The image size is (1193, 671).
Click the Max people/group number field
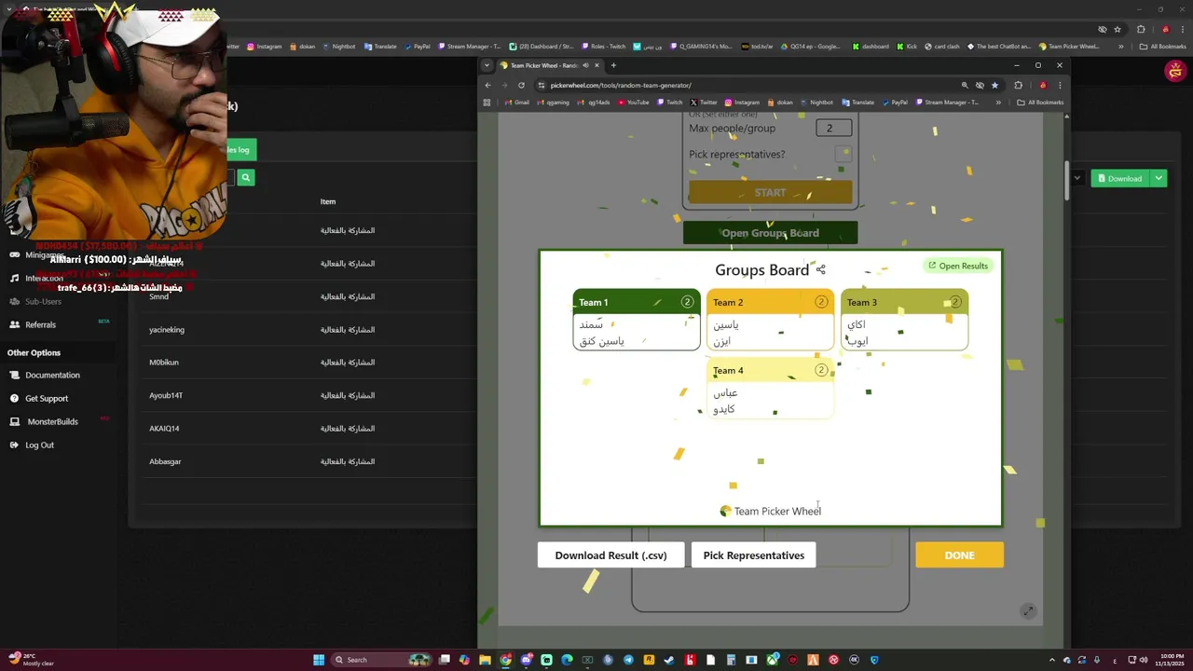[833, 129]
